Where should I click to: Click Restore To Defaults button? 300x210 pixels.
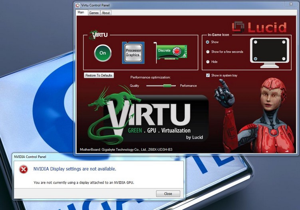click(99, 75)
